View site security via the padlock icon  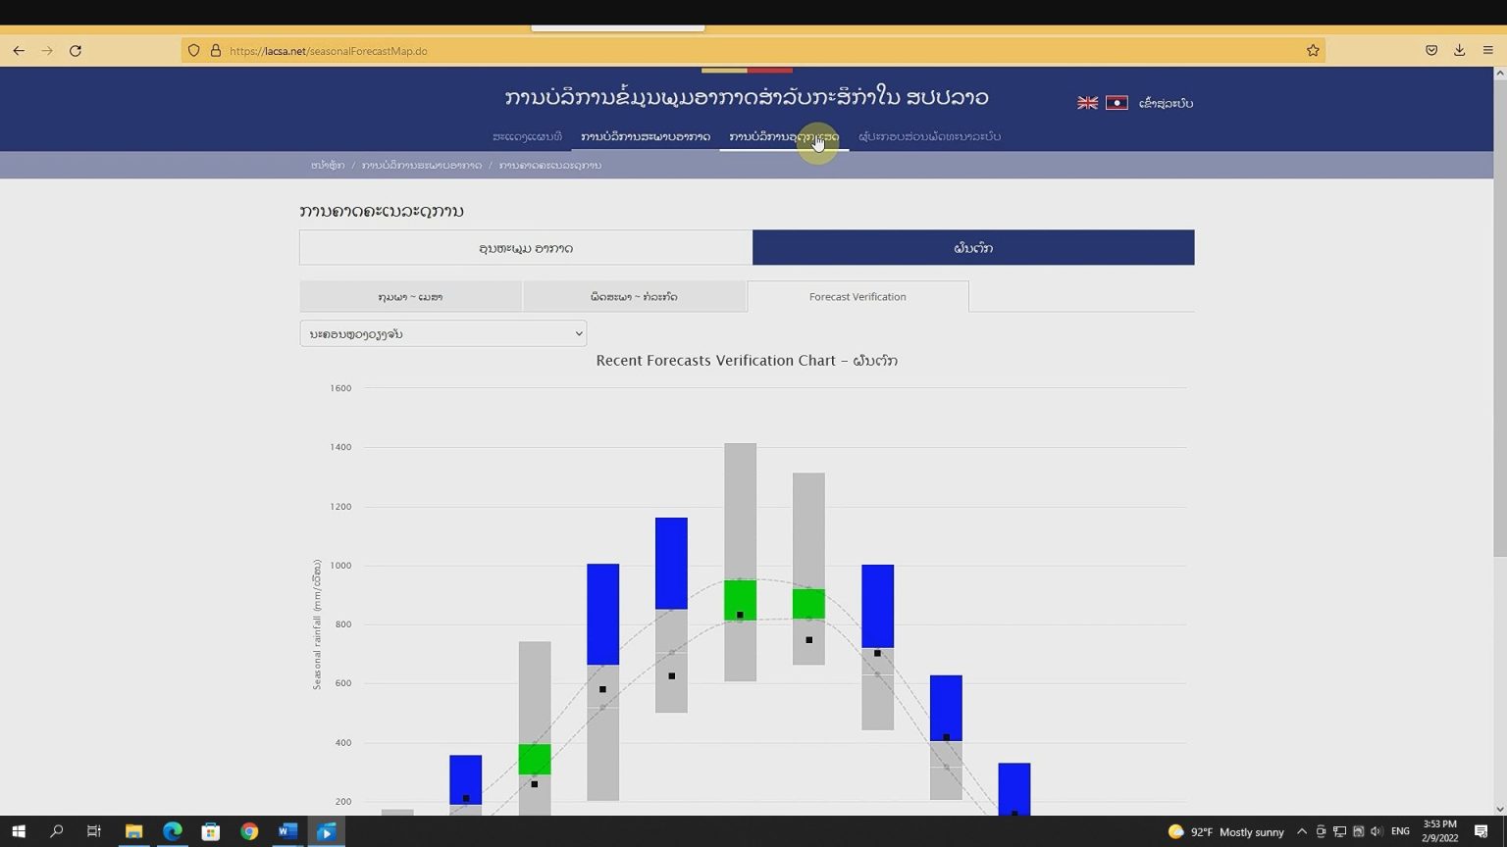216,51
